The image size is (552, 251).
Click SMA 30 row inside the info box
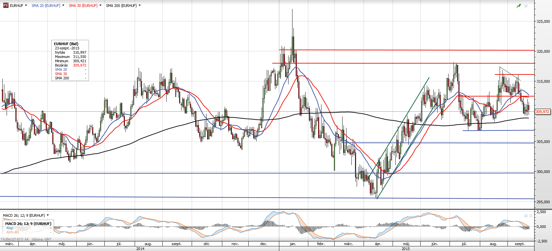click(70, 74)
